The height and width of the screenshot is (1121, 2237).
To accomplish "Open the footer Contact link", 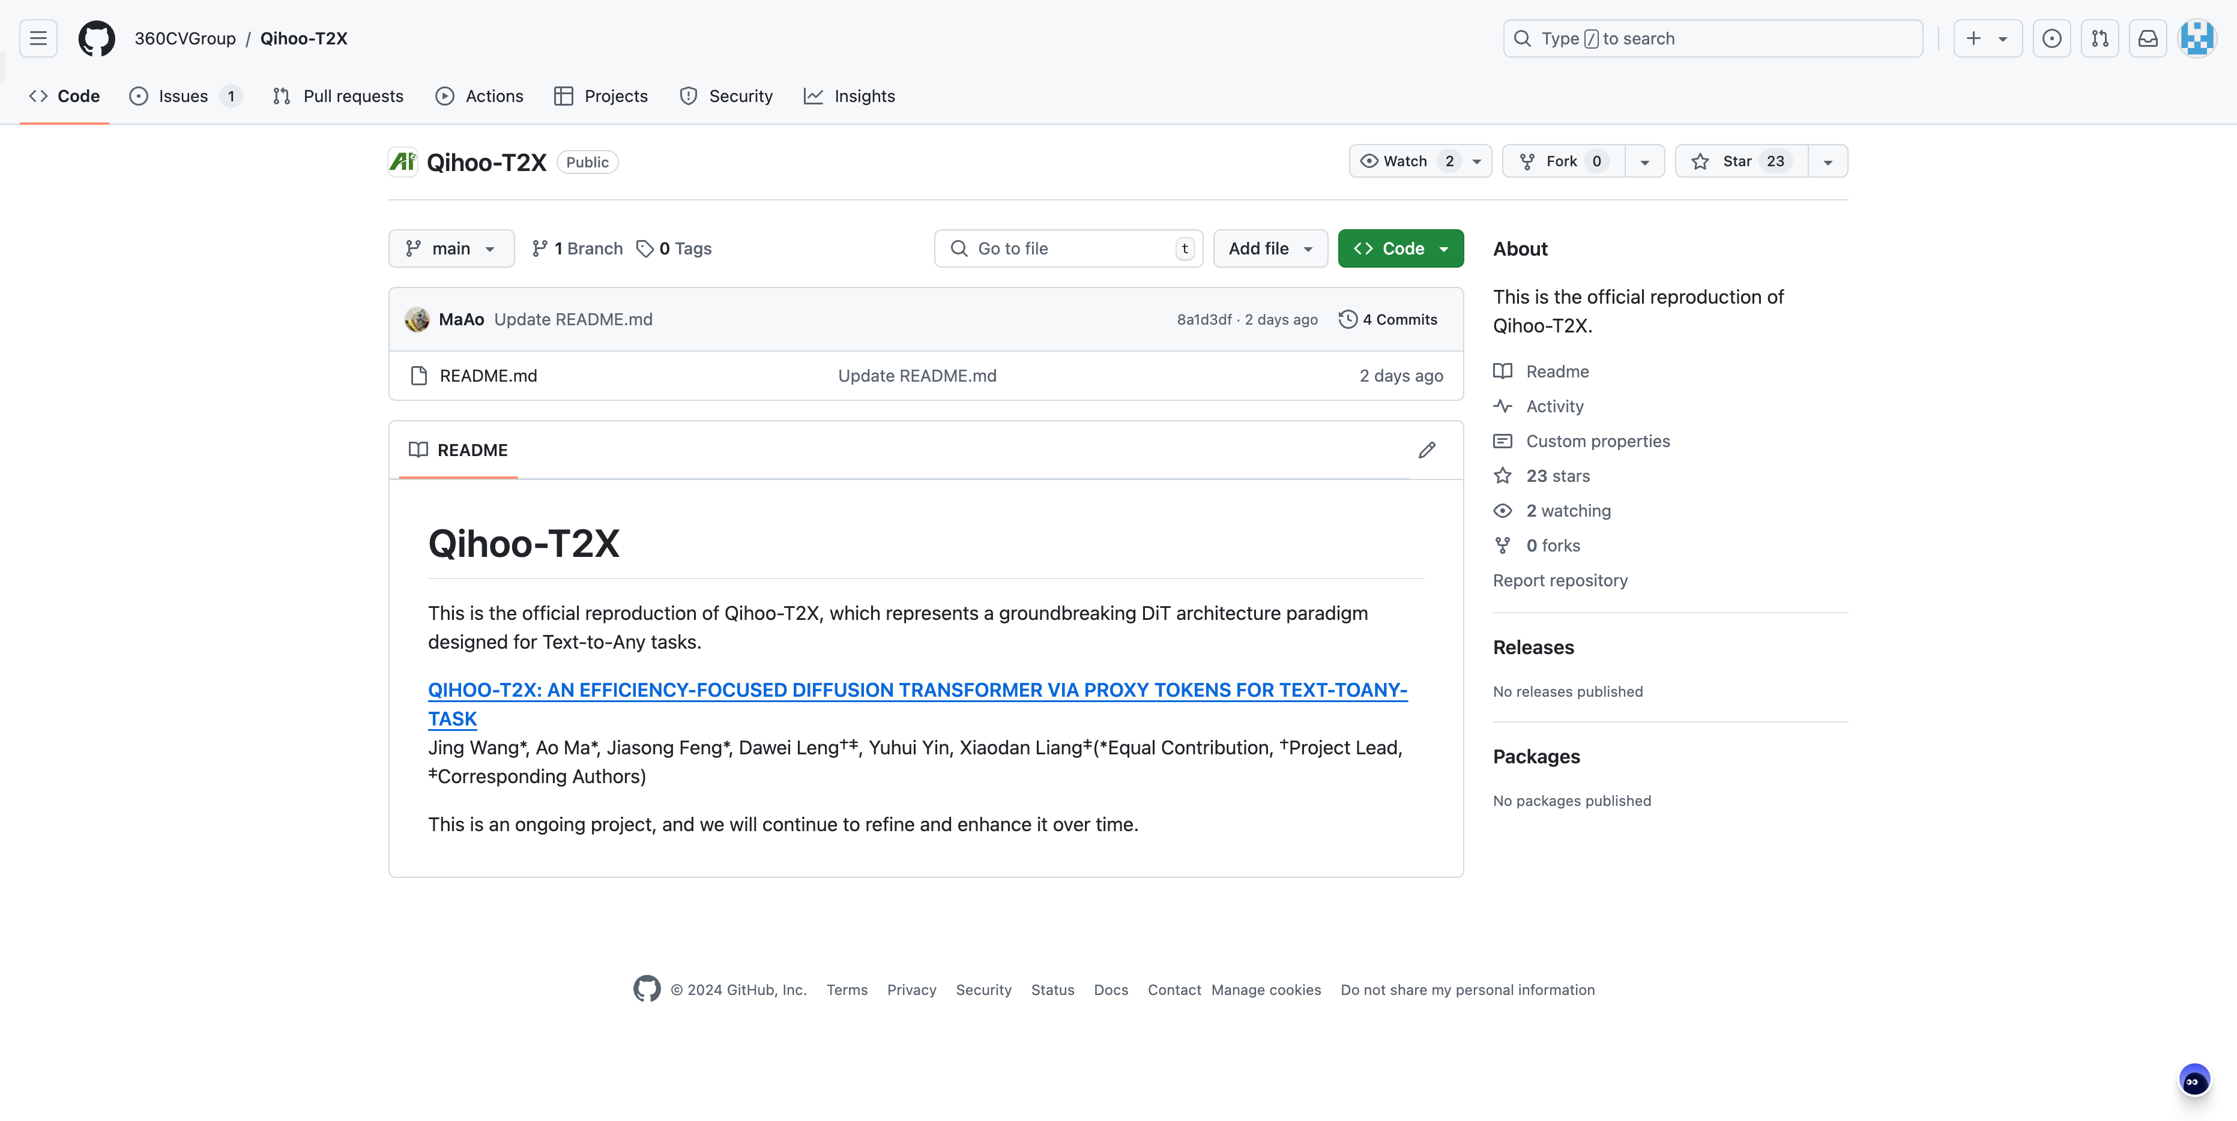I will pos(1174,990).
